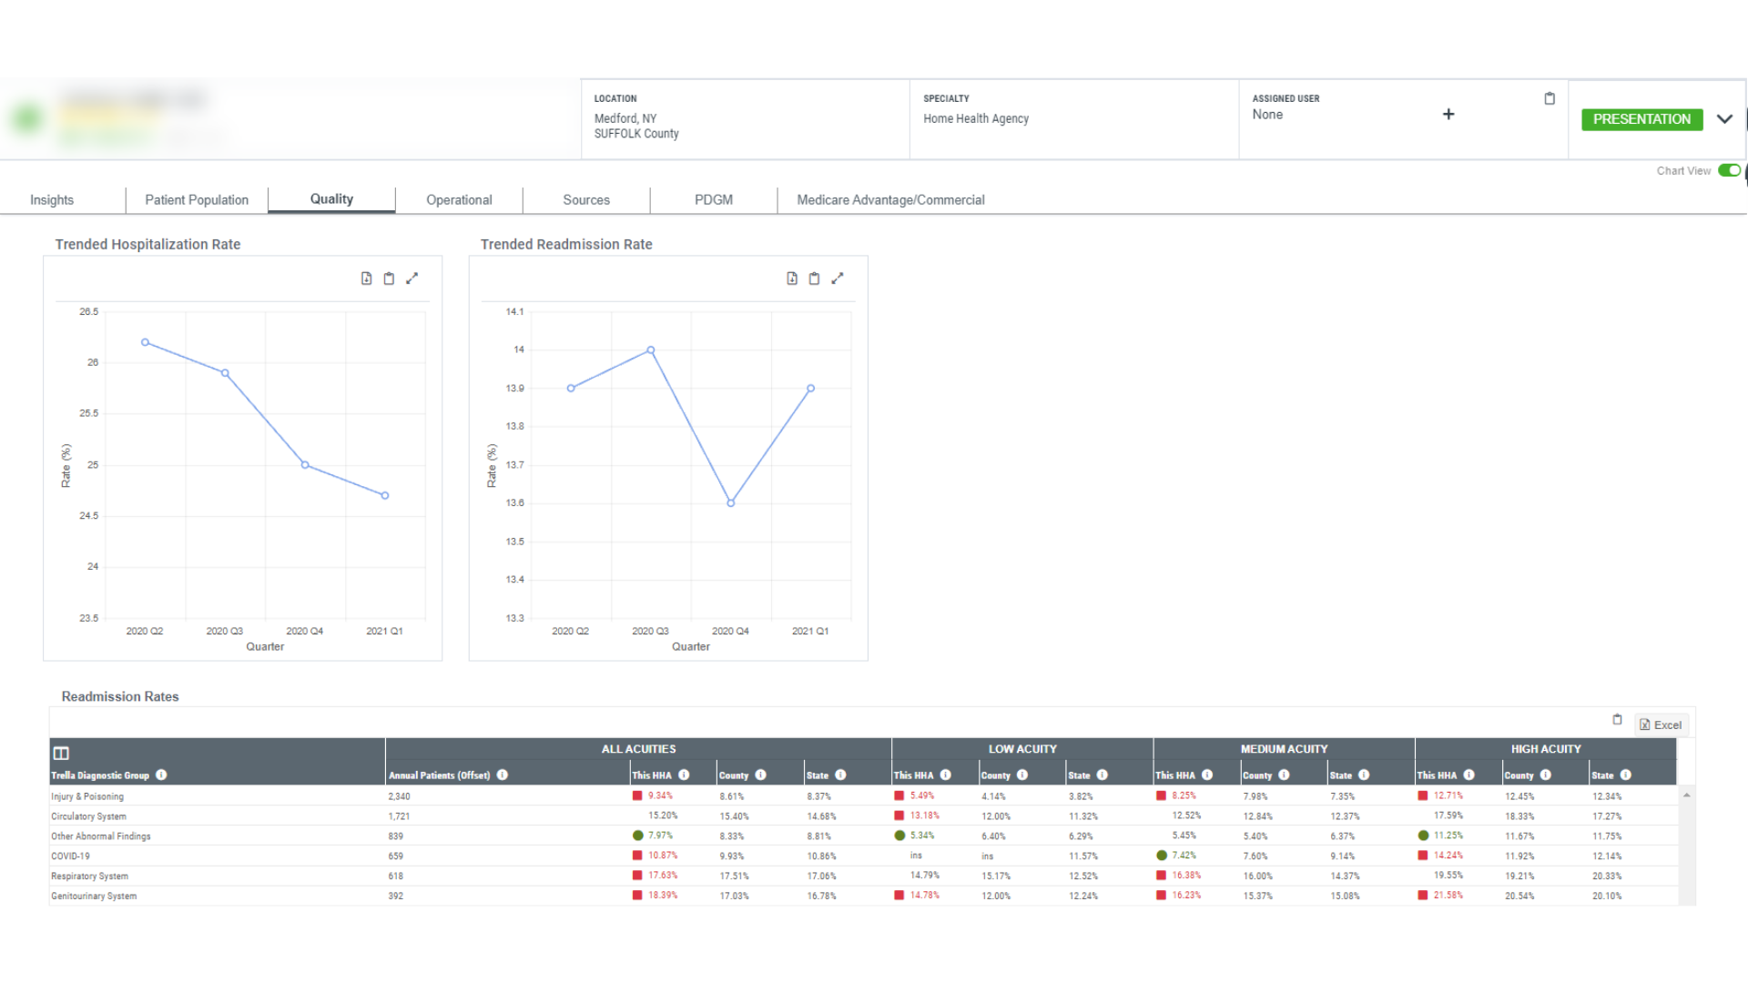The width and height of the screenshot is (1748, 983).
Task: Copy the Trended Hospitalization Rate chart to clipboard
Action: click(x=390, y=278)
